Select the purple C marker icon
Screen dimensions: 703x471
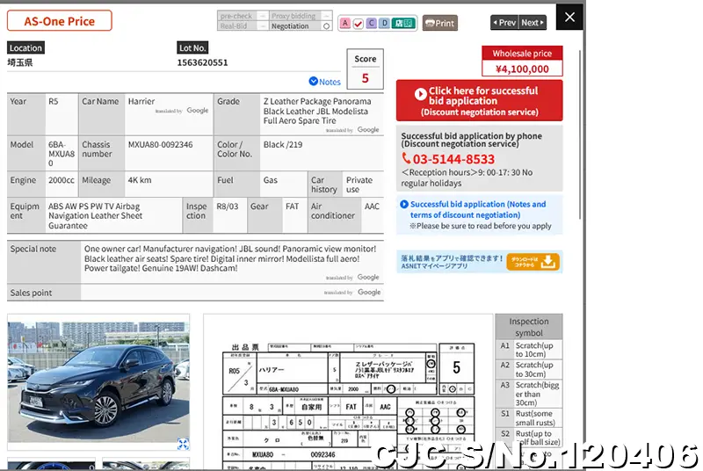[371, 23]
